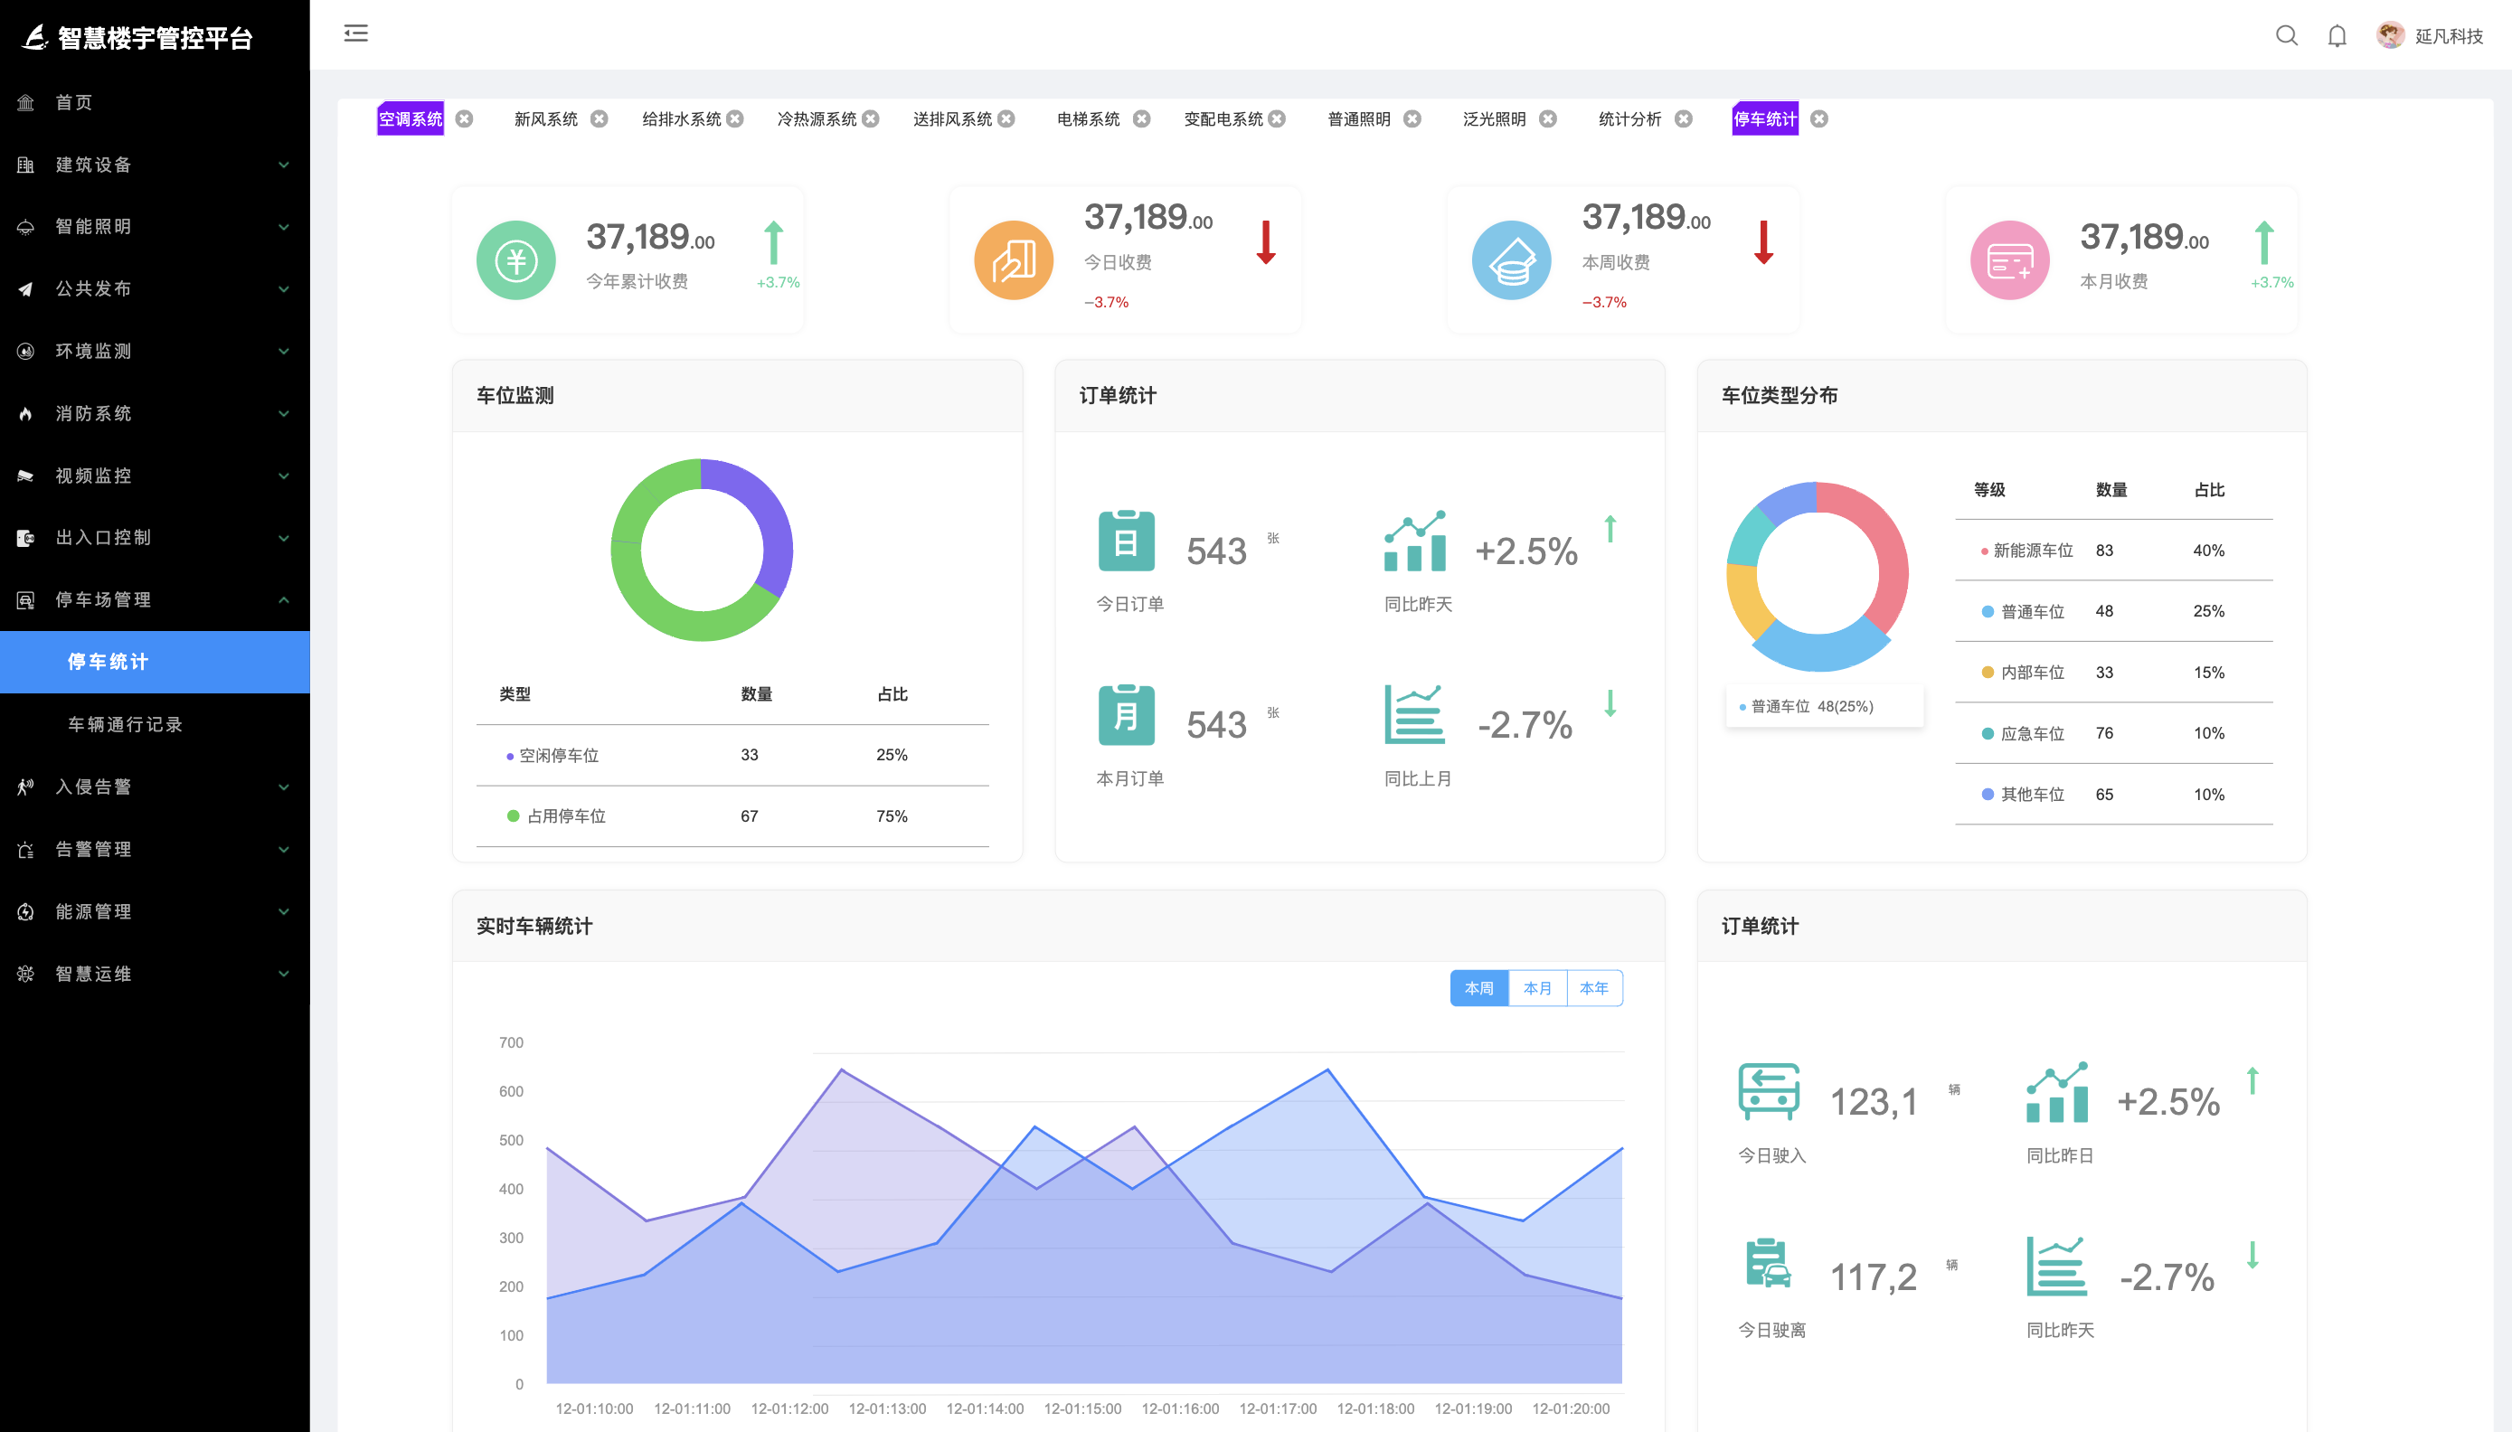Open 车辆通行记录 submenu item
2512x1432 pixels.
[x=125, y=725]
